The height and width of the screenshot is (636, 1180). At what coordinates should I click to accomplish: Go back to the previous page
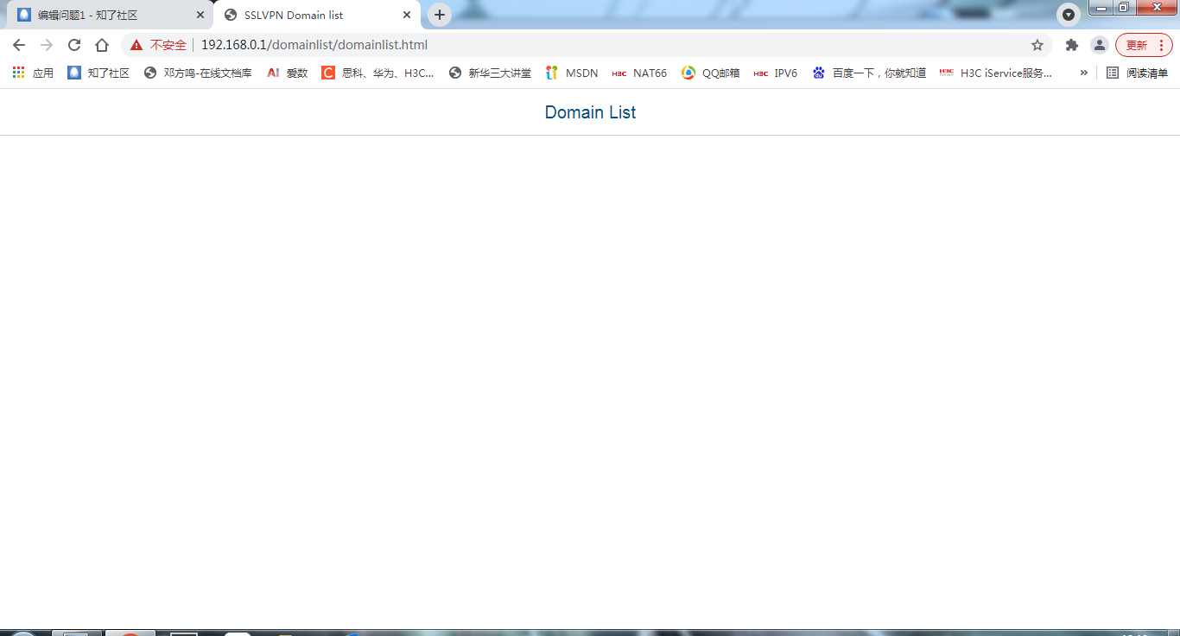point(19,45)
